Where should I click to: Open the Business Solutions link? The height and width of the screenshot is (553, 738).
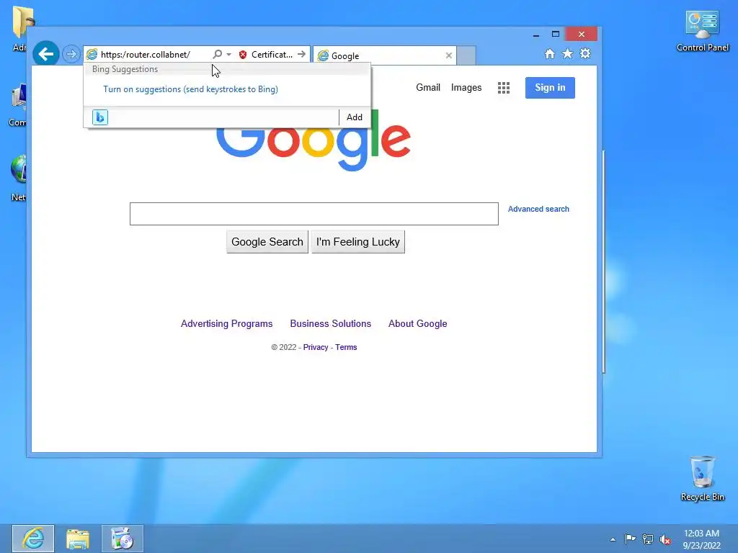(330, 323)
